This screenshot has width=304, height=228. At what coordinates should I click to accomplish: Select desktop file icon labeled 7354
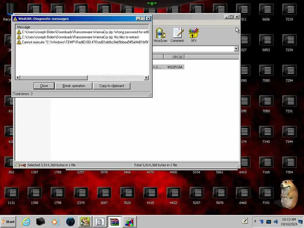[289, 166]
